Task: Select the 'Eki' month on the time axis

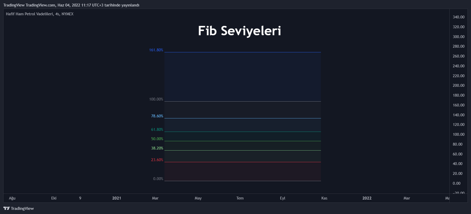Action: 54,198
